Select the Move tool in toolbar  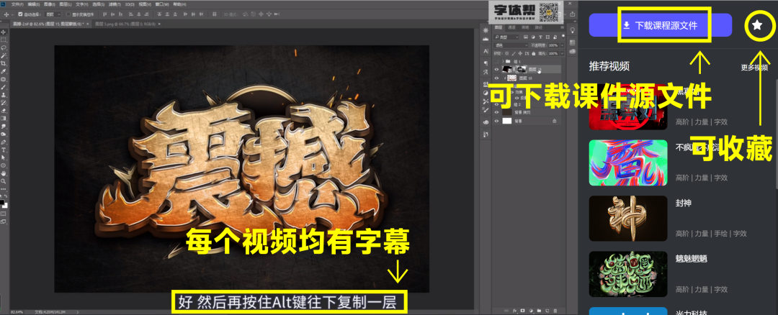pyautogui.click(x=4, y=32)
